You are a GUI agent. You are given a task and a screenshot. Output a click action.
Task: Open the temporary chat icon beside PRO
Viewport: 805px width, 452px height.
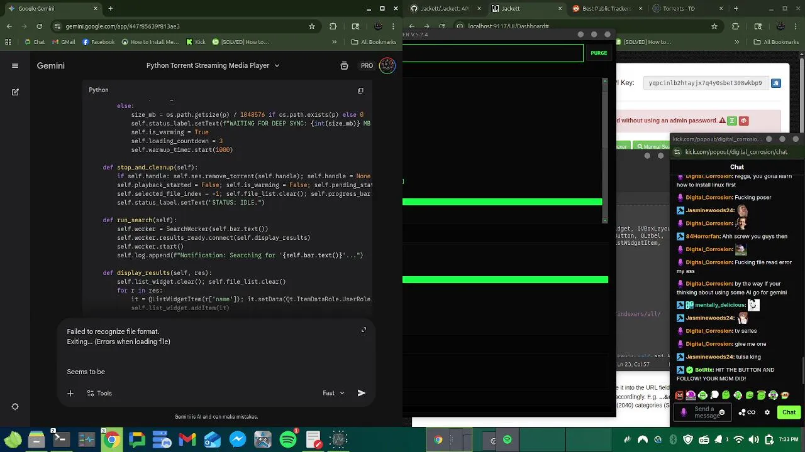pos(344,65)
